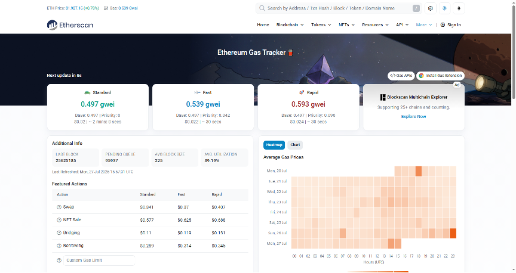Expand the Resources menu
This screenshot has width=516, height=273.
375,24
